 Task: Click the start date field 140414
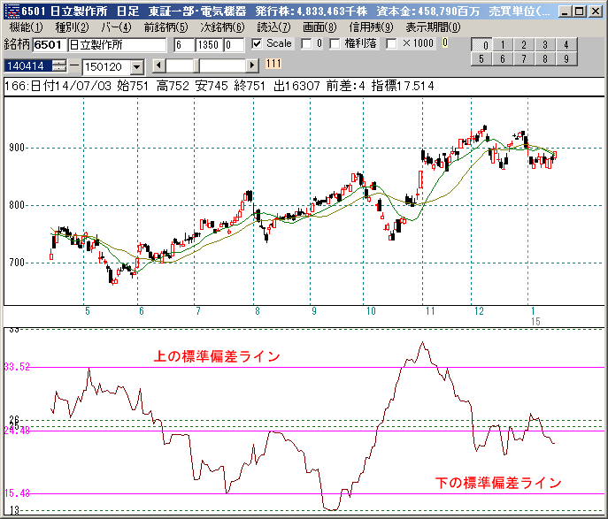pos(28,65)
